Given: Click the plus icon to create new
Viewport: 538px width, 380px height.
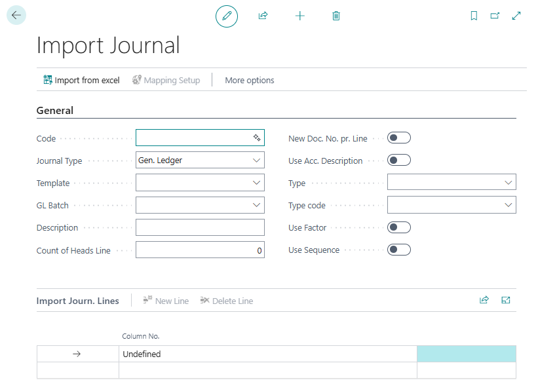Looking at the screenshot, I should point(300,16).
